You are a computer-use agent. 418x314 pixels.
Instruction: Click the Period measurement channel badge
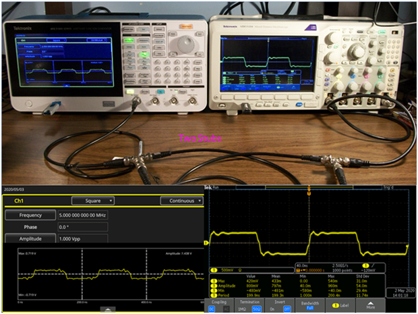coord(214,295)
